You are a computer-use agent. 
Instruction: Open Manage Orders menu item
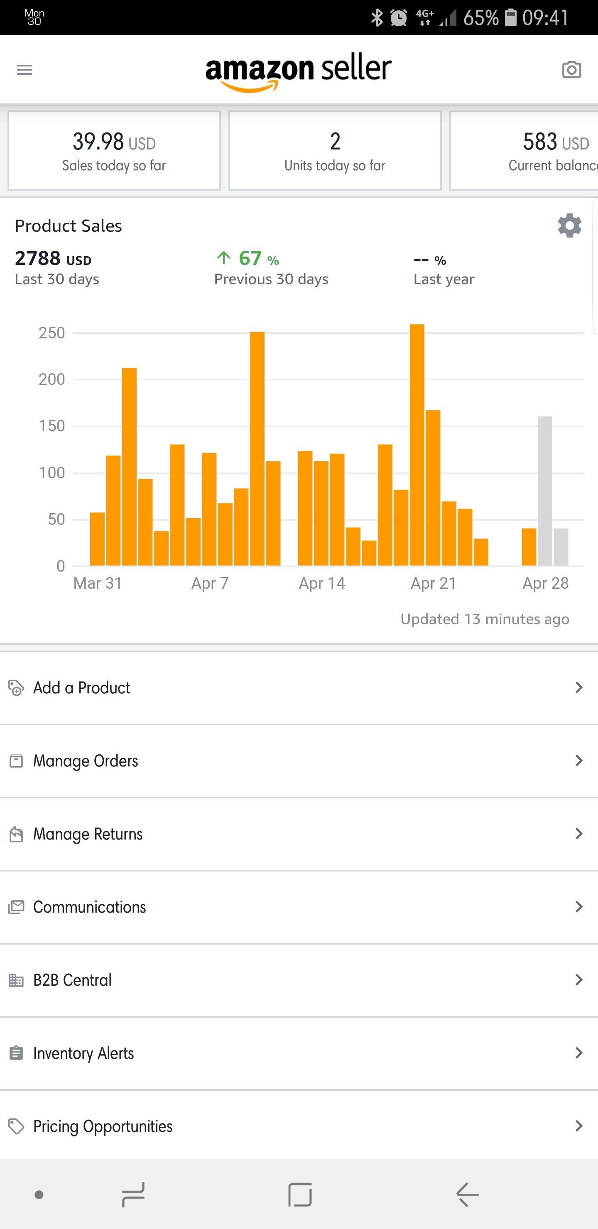86,761
